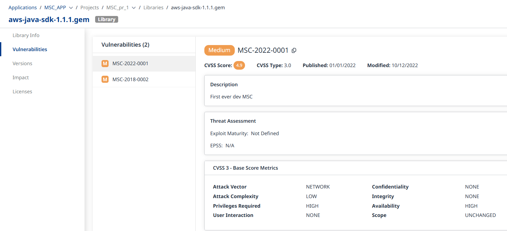Screen dimensions: 507x231
Task: Switch to the Versions tab
Action: [22, 64]
